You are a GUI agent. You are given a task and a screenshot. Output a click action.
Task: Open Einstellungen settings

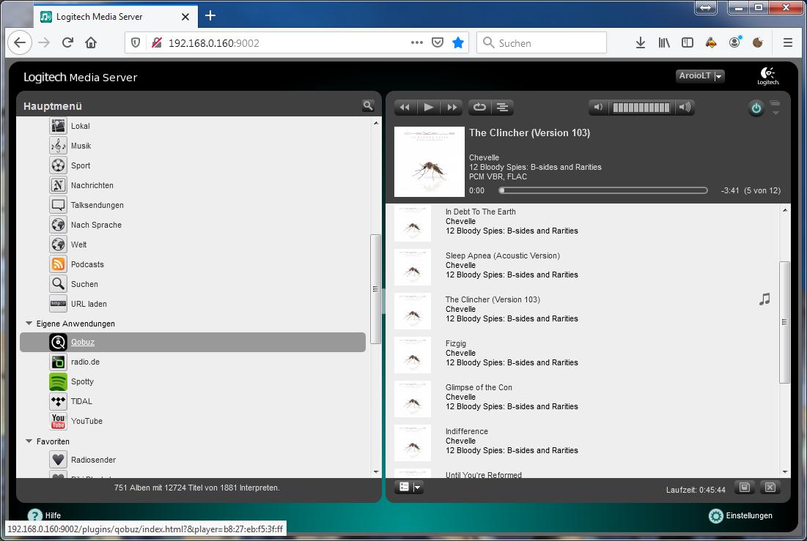740,515
